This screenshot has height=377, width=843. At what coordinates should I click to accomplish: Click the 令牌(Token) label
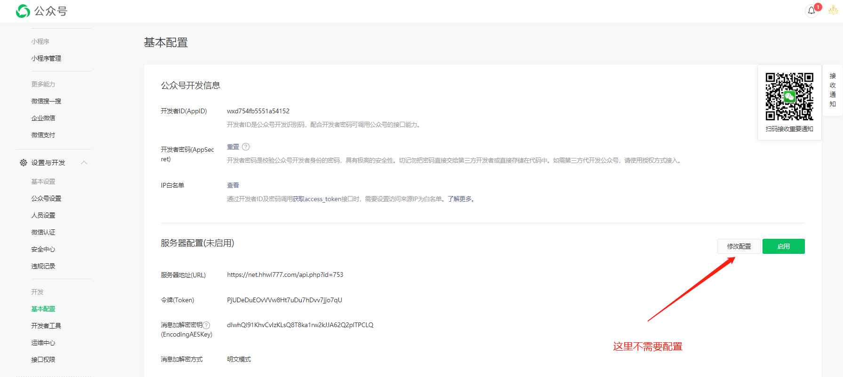coord(177,300)
